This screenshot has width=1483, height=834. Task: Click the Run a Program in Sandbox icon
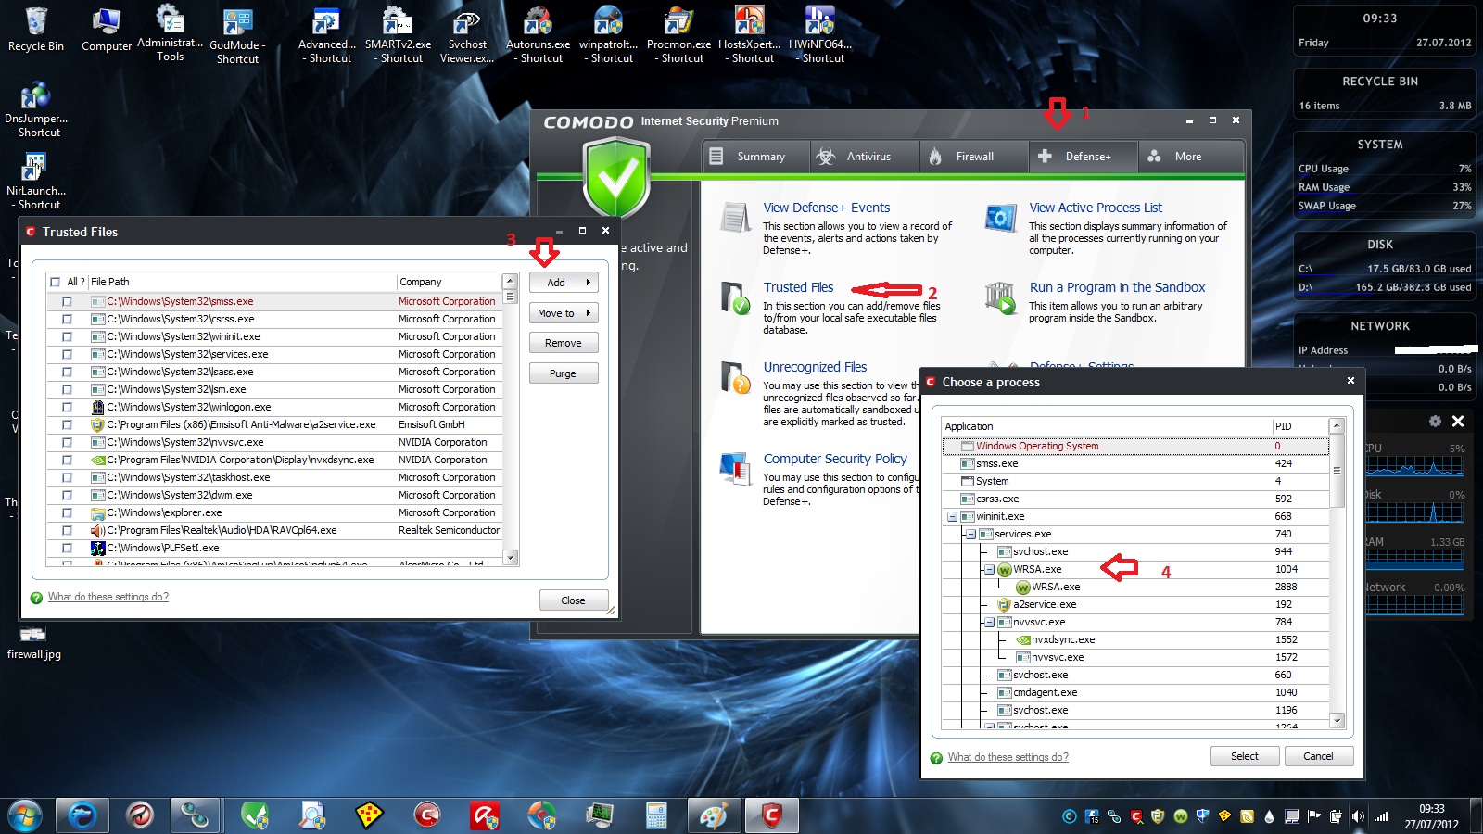(1001, 298)
